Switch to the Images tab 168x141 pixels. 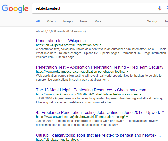click(x=68, y=21)
